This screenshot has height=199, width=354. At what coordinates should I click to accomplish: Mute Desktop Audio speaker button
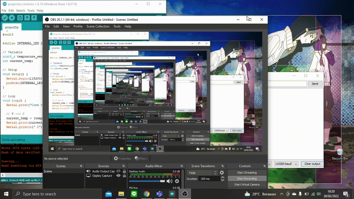pos(169,181)
